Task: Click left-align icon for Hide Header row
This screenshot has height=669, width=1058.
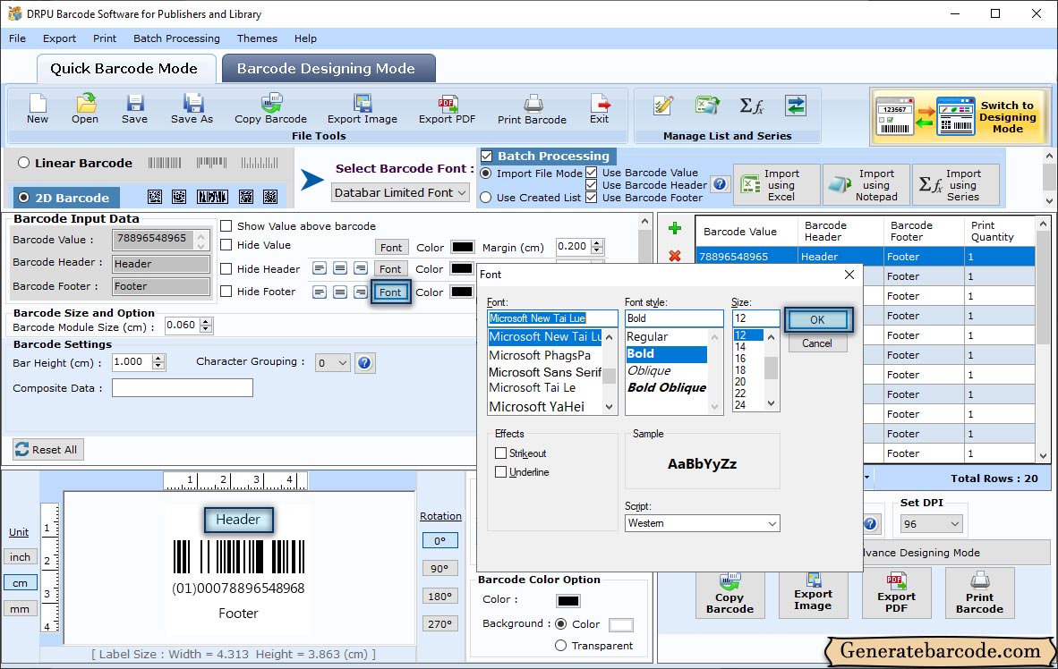Action: 320,268
